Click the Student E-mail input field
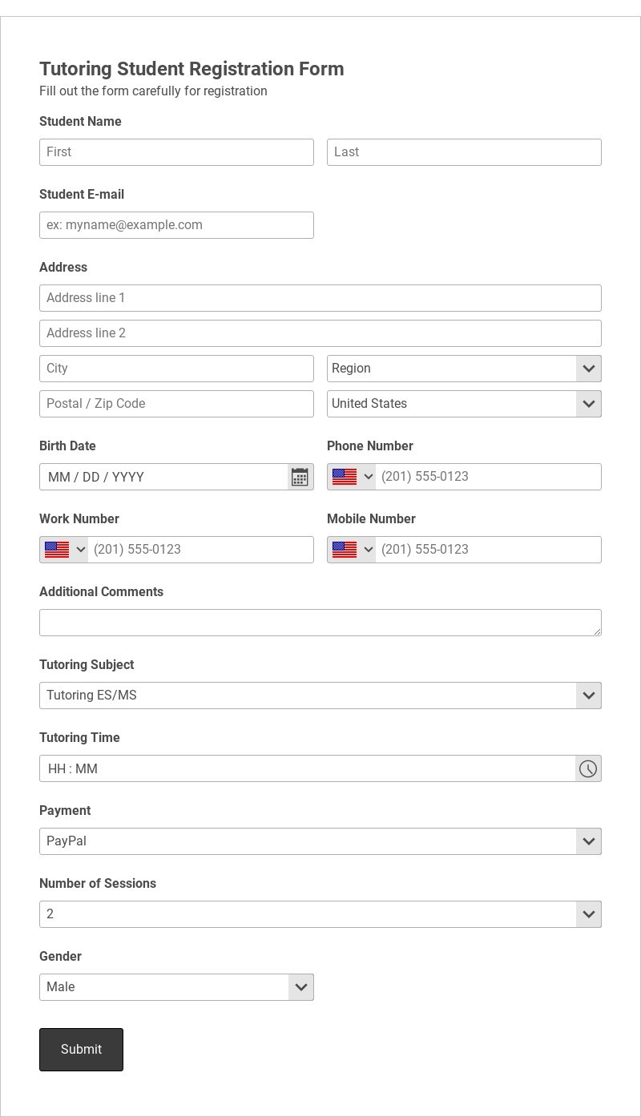 click(176, 225)
